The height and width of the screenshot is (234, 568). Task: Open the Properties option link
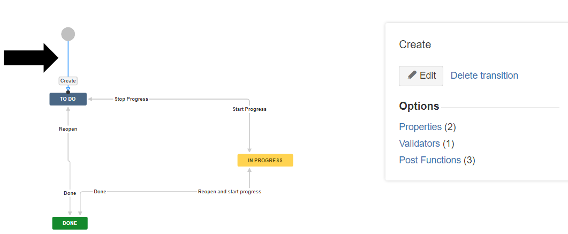[x=420, y=127]
